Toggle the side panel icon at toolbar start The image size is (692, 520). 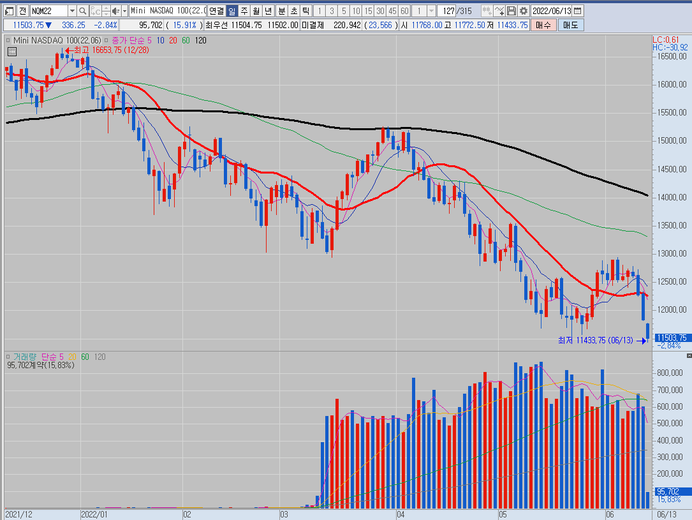pyautogui.click(x=10, y=11)
